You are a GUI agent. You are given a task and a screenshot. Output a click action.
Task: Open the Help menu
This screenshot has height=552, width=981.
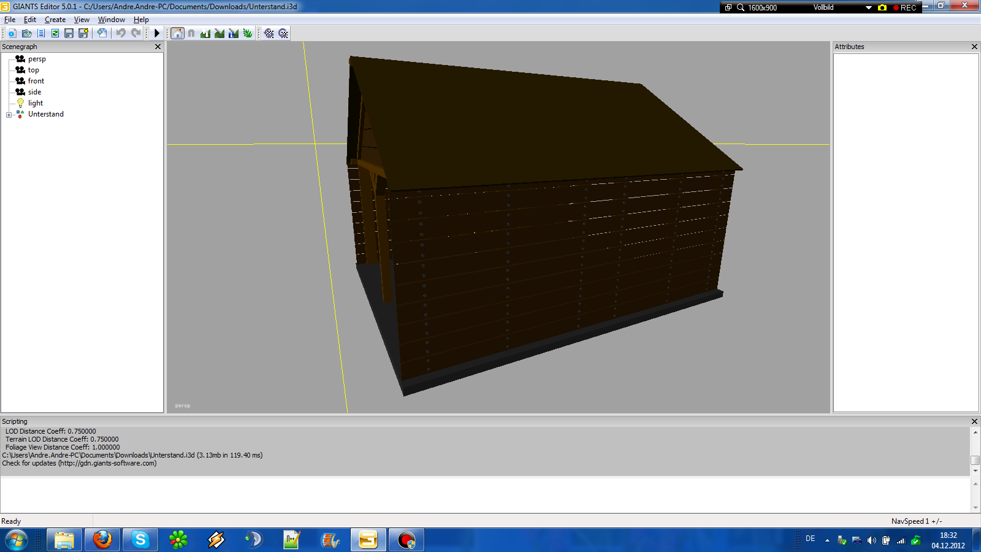coord(141,20)
